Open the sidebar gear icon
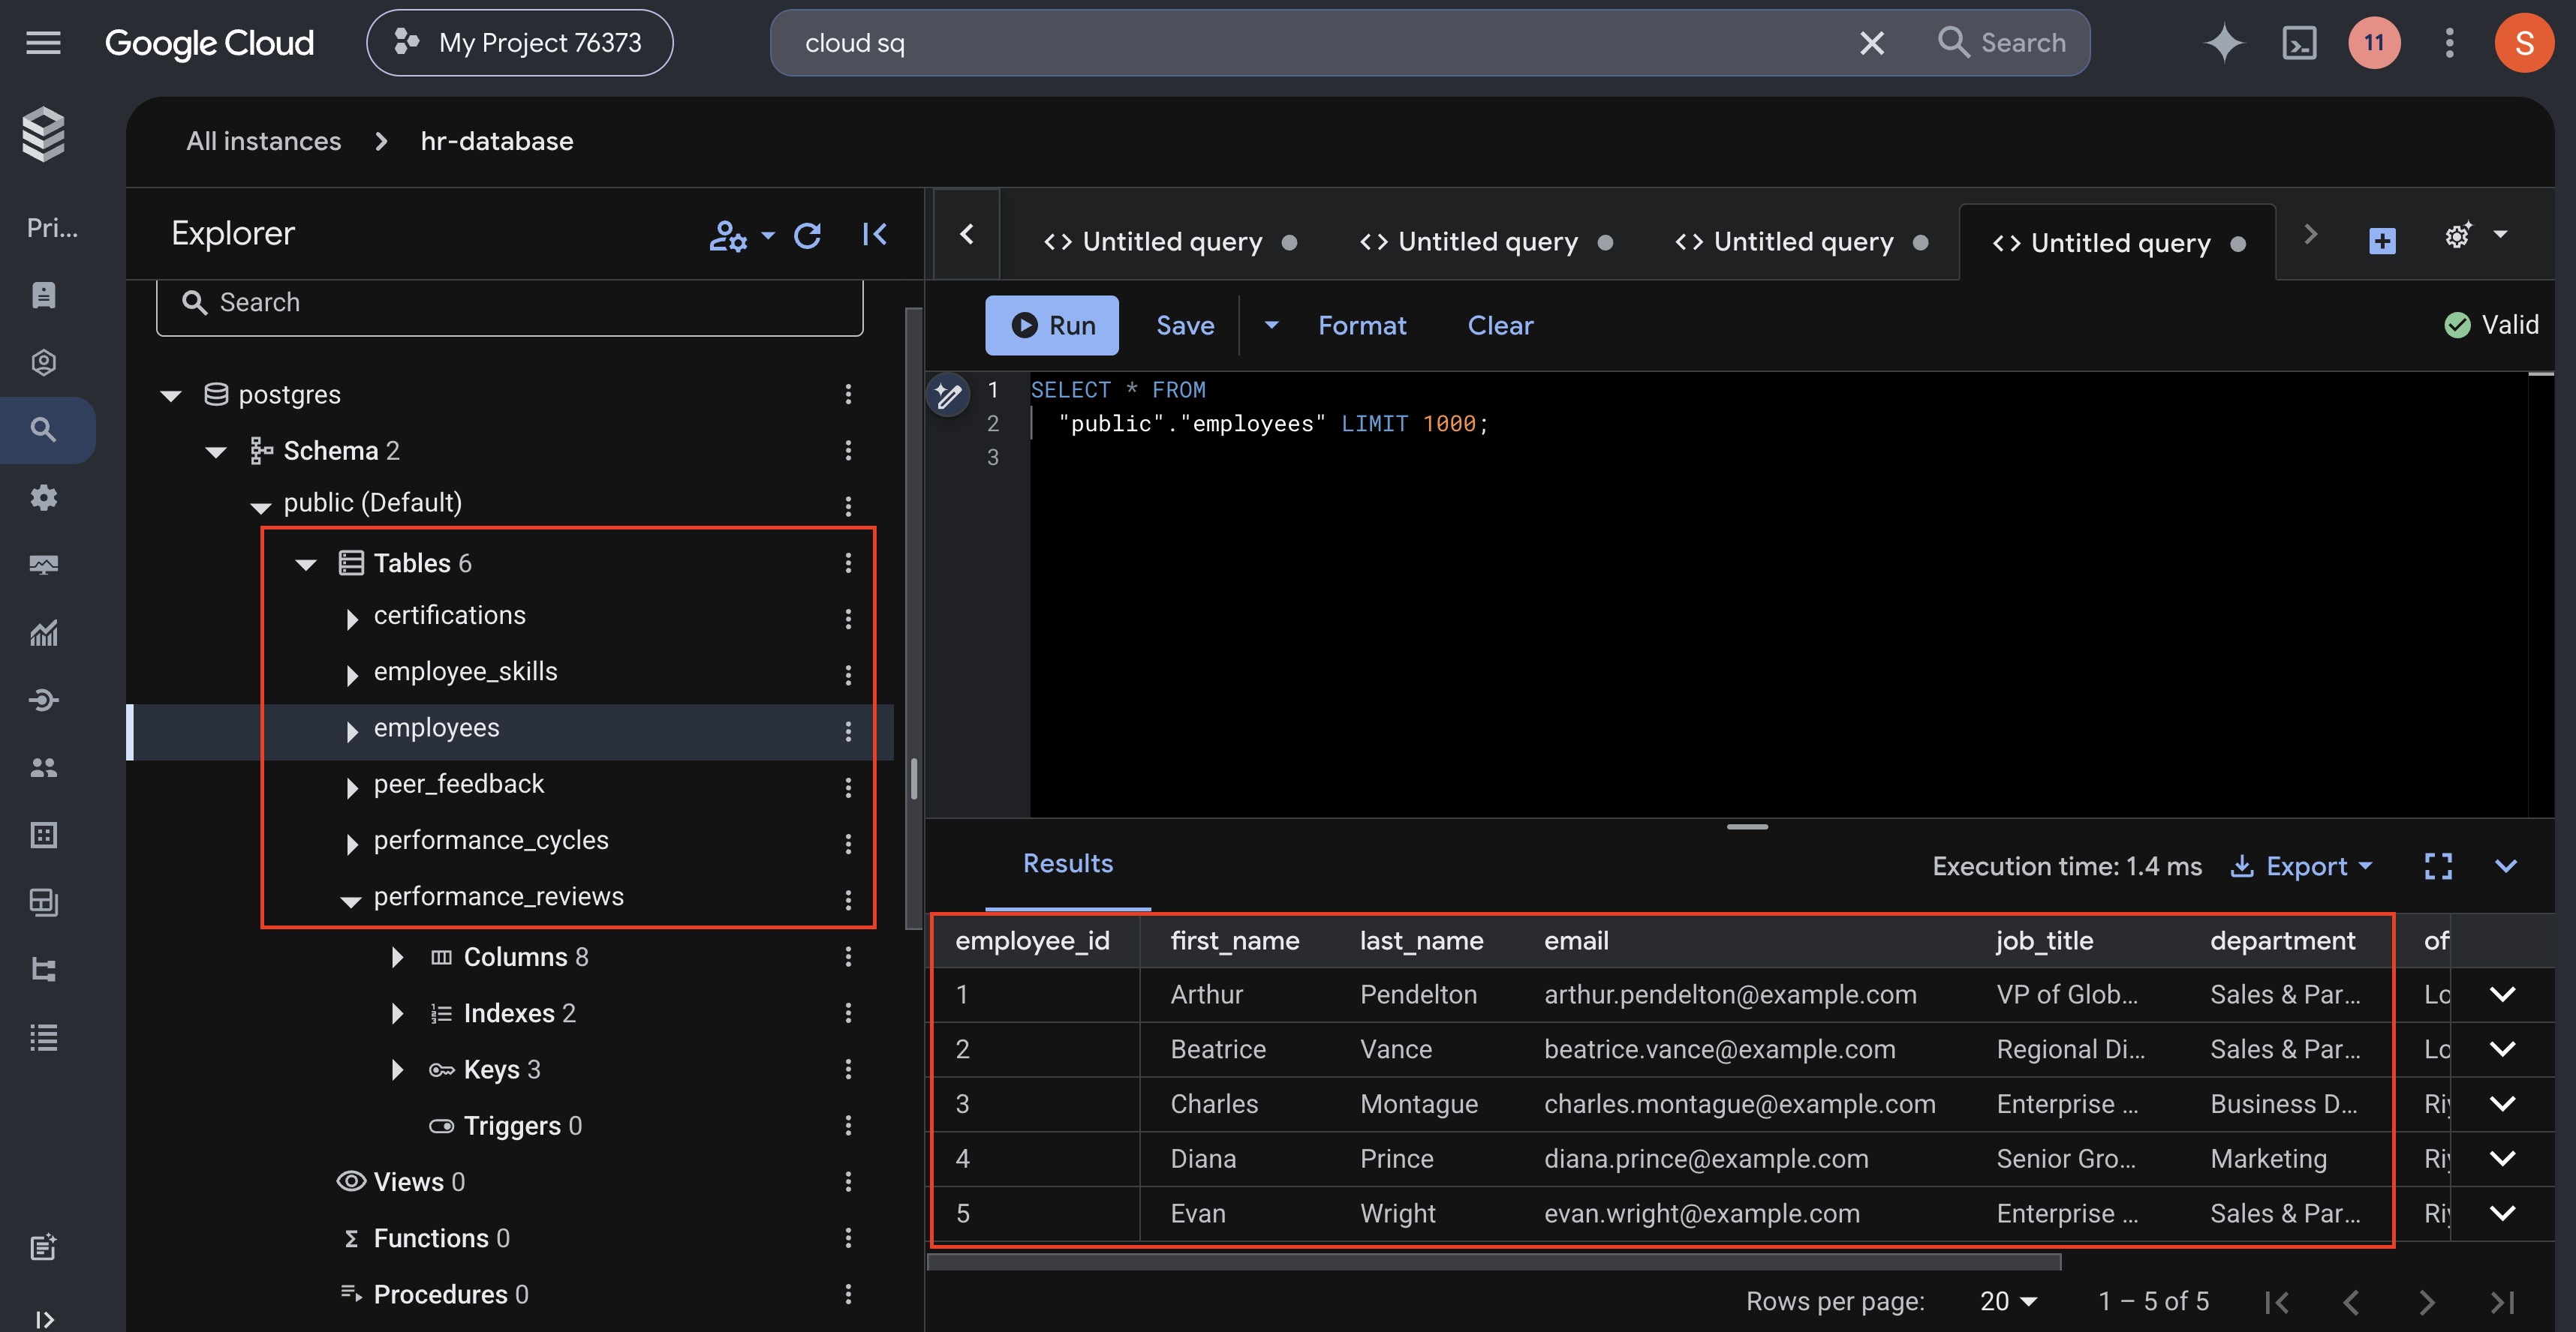The image size is (2576, 1332). pos(43,498)
